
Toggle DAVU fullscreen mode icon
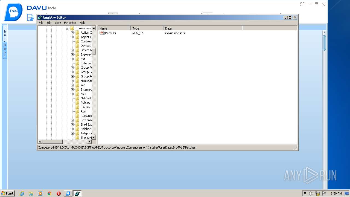pos(302,4)
